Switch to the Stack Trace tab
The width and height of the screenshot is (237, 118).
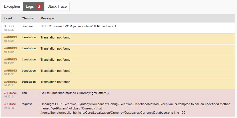coord(57,7)
